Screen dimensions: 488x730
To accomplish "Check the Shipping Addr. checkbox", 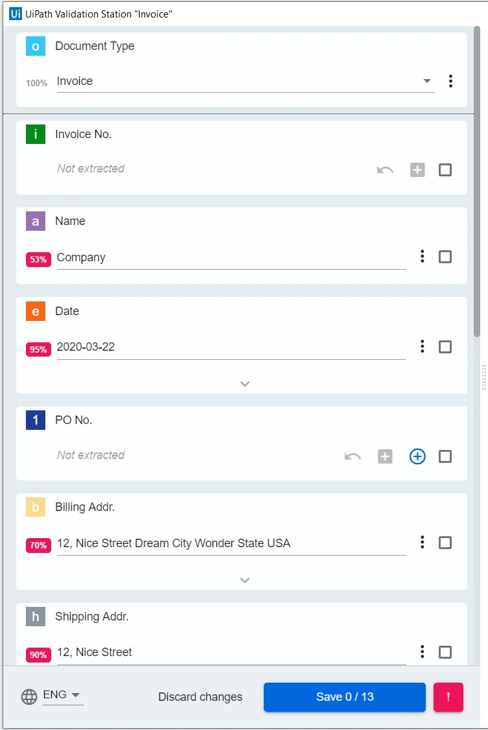I will [445, 652].
